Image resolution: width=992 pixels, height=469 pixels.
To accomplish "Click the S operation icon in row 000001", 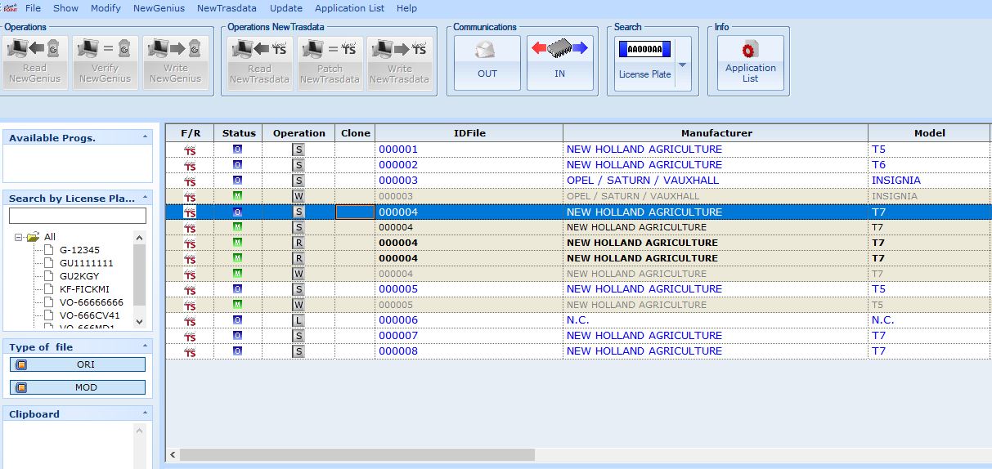I will (298, 150).
